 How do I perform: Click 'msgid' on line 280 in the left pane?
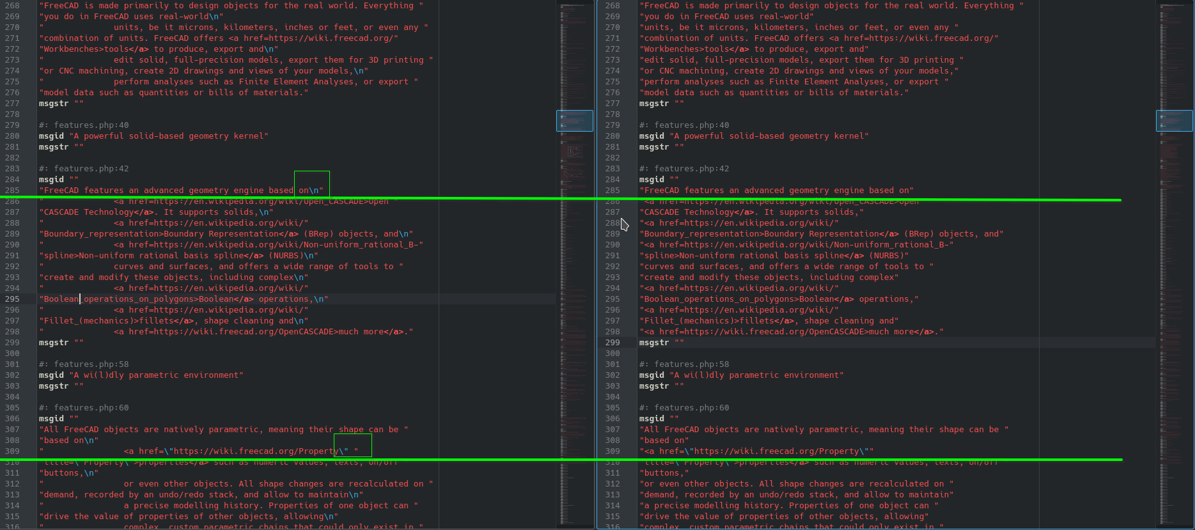point(51,136)
